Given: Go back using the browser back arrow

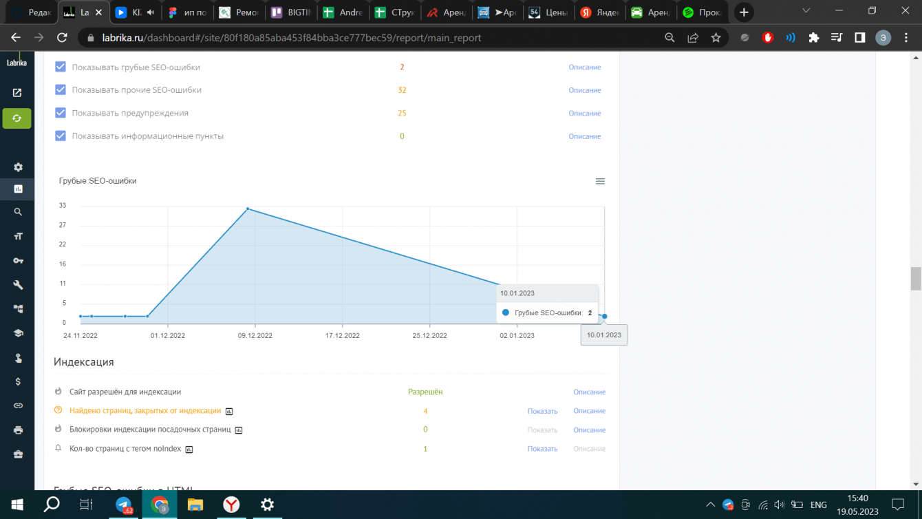Looking at the screenshot, I should click(16, 38).
